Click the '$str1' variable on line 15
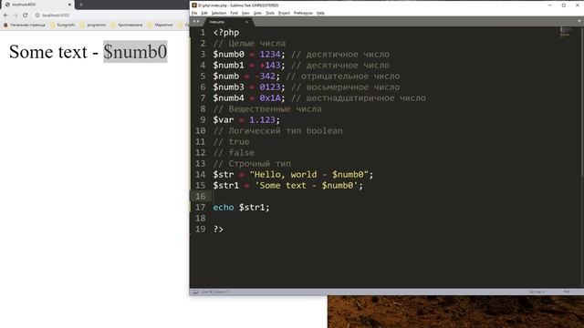 tap(226, 185)
